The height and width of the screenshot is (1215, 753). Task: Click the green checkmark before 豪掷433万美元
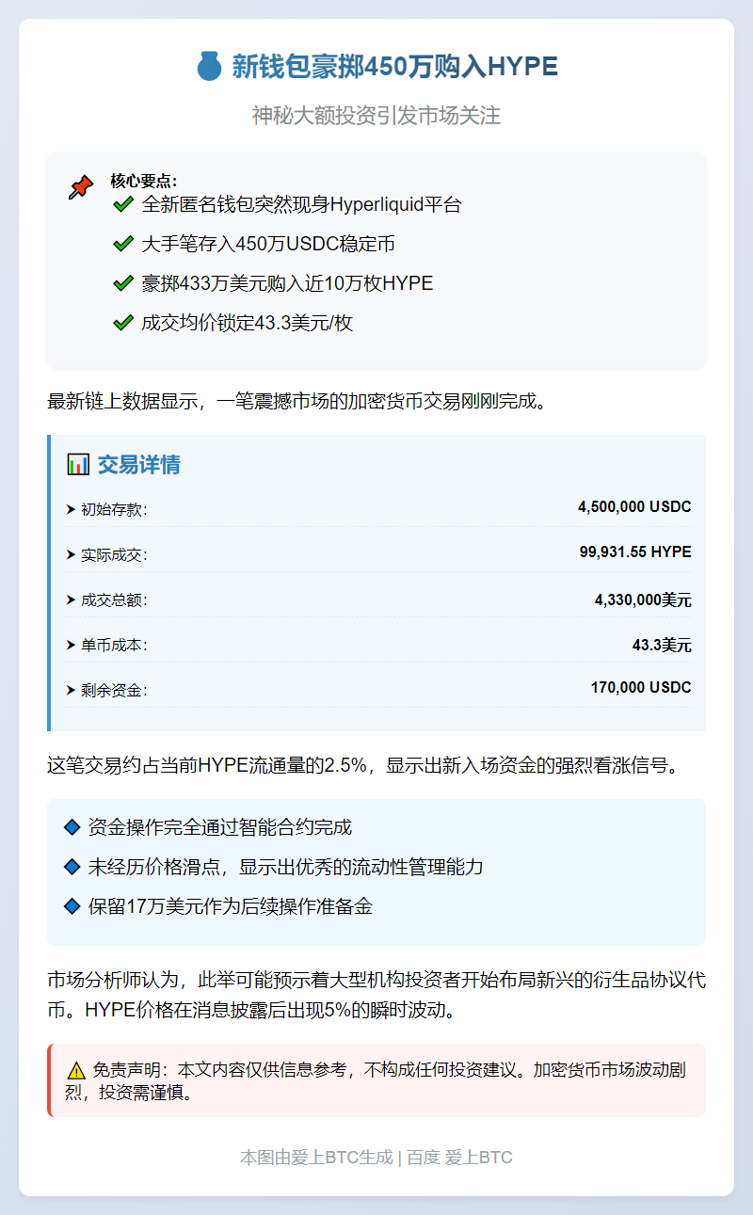[122, 283]
